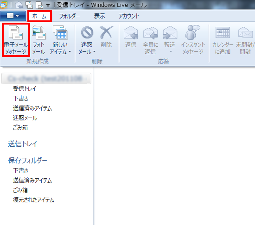Click the quick access new message icon
The width and height of the screenshot is (255, 225).
(x=39, y=5)
